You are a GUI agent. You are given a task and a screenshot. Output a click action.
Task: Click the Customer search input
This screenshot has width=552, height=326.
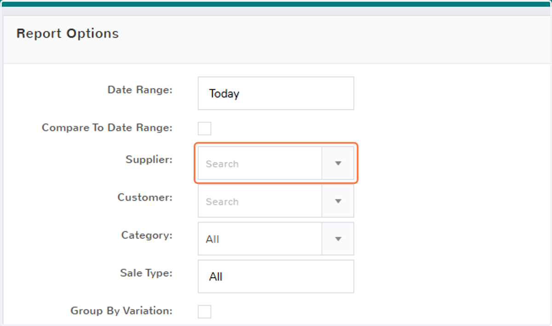click(260, 201)
